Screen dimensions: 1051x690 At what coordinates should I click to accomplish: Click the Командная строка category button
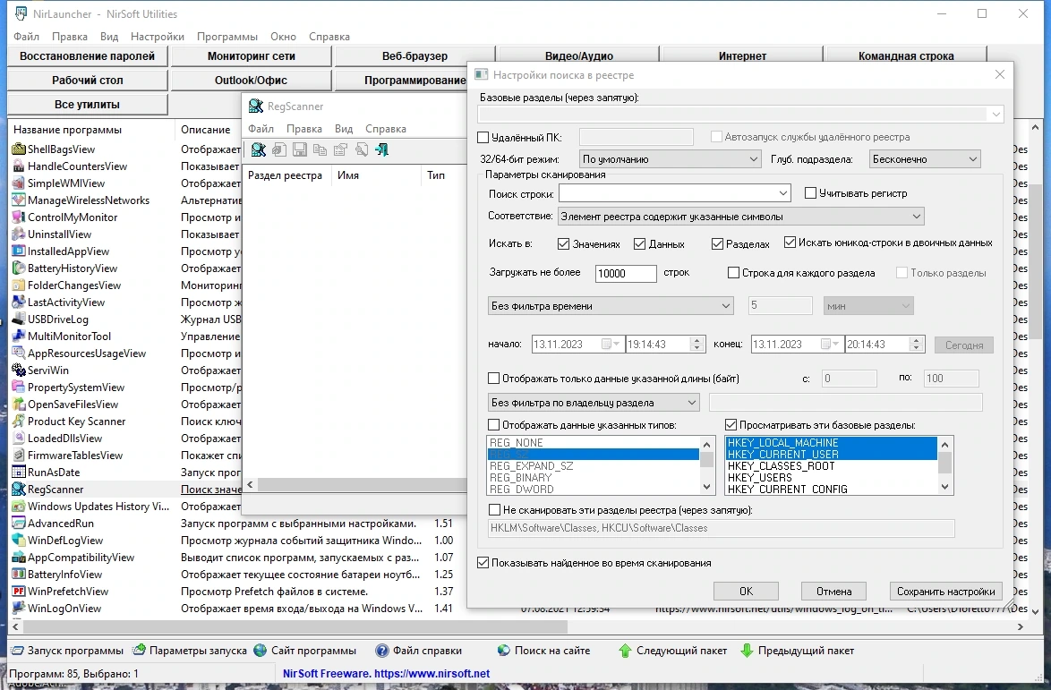point(906,56)
